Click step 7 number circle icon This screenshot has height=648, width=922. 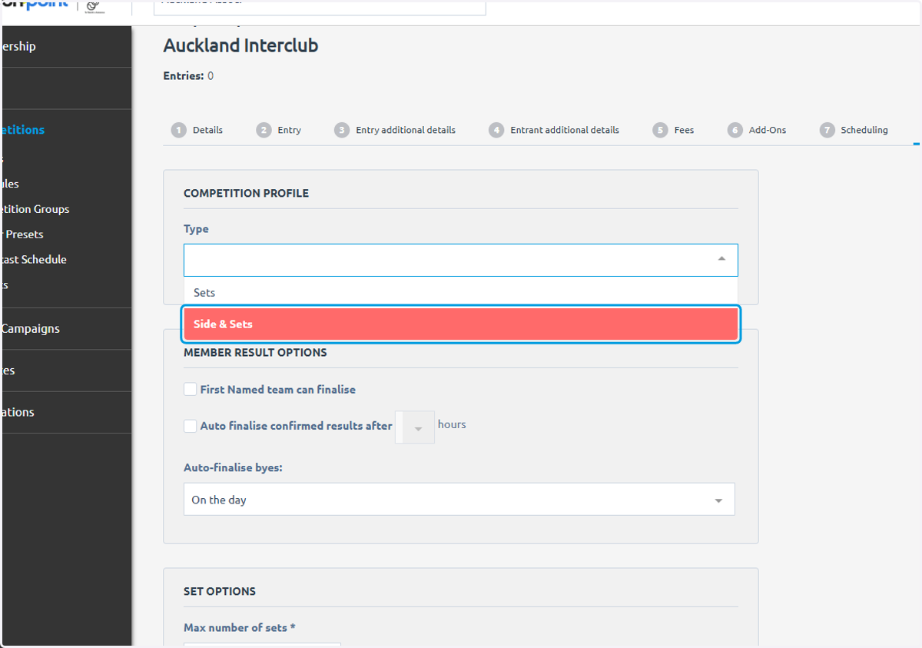[827, 130]
